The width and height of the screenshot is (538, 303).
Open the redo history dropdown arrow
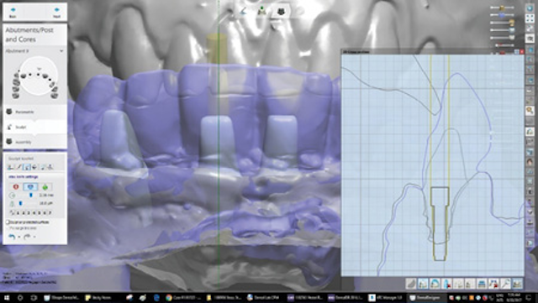pyautogui.click(x=34, y=237)
